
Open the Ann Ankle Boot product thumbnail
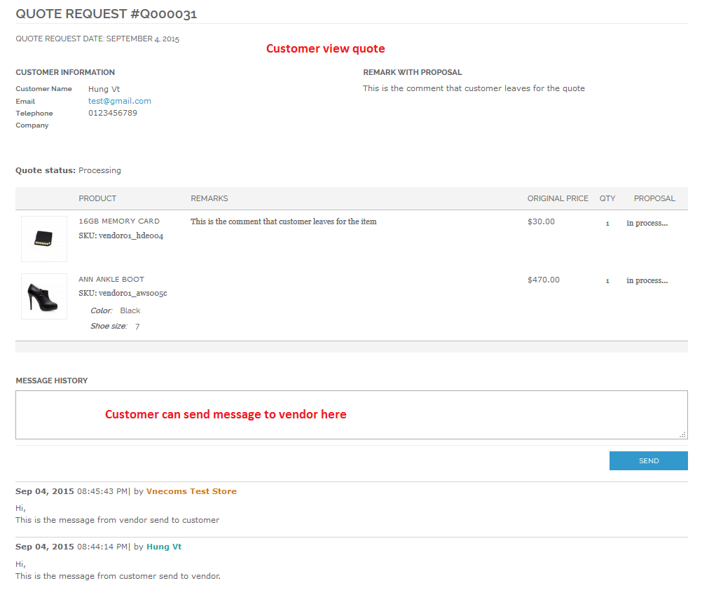[x=43, y=296]
